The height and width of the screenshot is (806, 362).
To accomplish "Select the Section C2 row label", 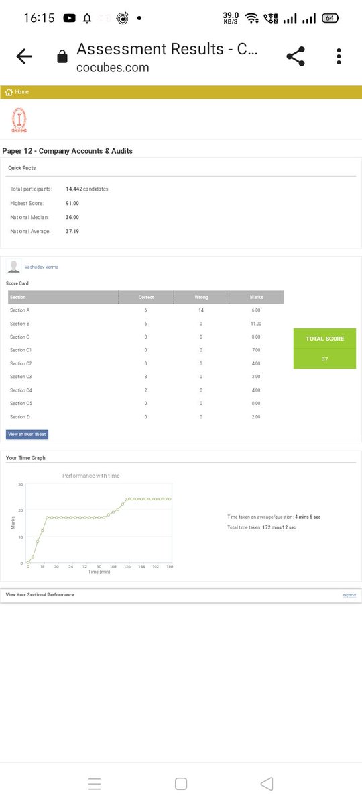I will tap(21, 363).
